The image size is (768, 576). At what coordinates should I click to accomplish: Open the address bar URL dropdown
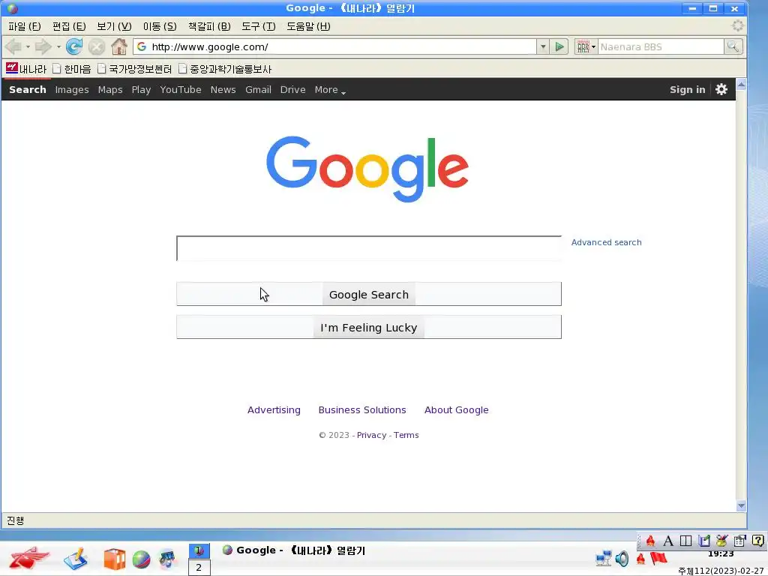click(543, 47)
